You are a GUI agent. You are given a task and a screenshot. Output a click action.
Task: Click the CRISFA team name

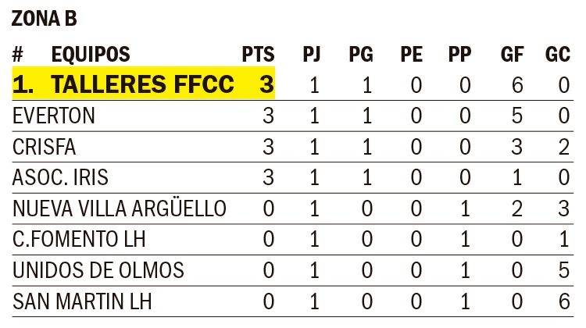coord(45,147)
